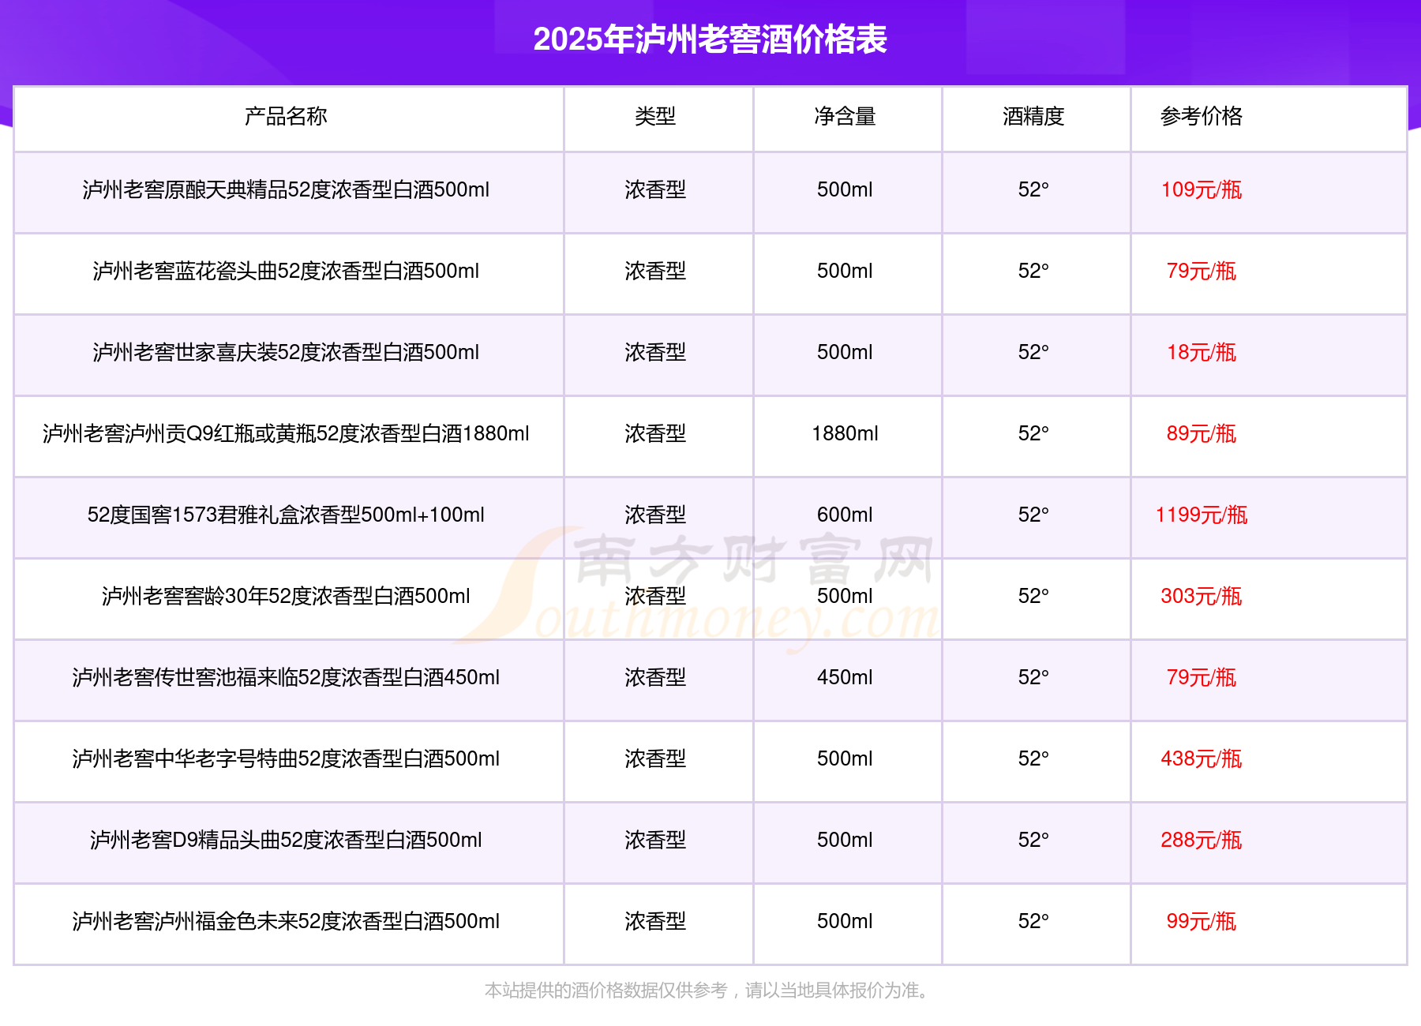
Task: Click 浓香型 in the 金色未来 row
Action: 655,921
